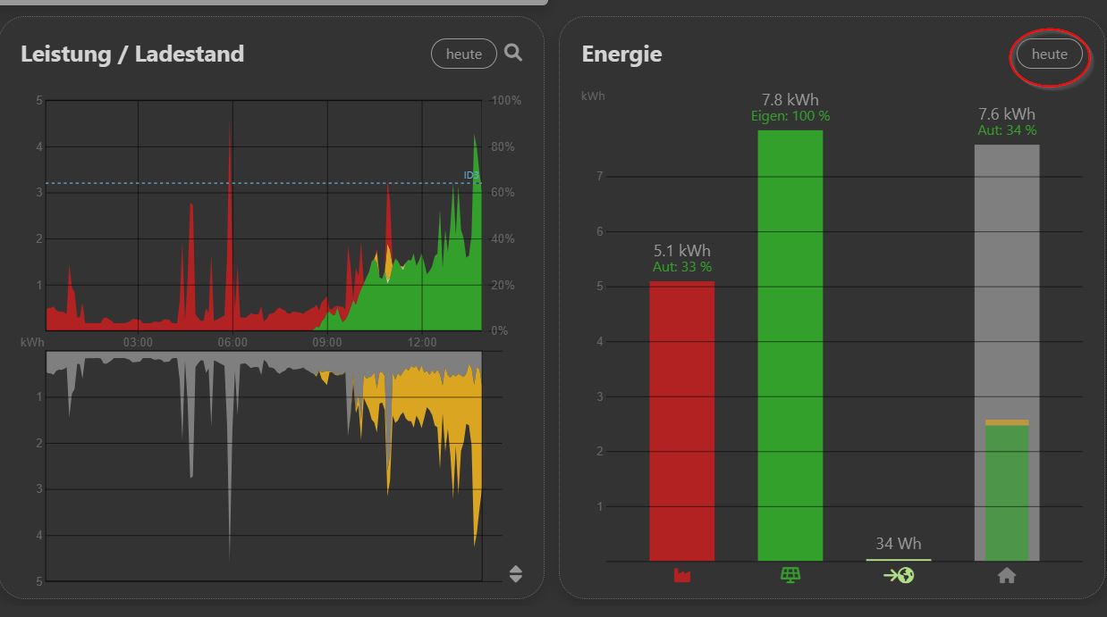Click the 12:00 time axis label
Viewport: 1107px width, 617px height.
pyautogui.click(x=422, y=342)
